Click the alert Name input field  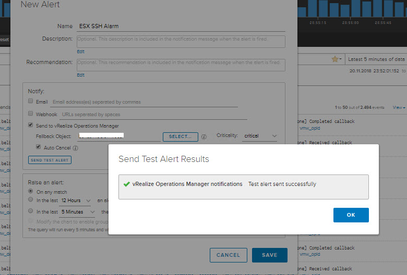click(x=181, y=26)
